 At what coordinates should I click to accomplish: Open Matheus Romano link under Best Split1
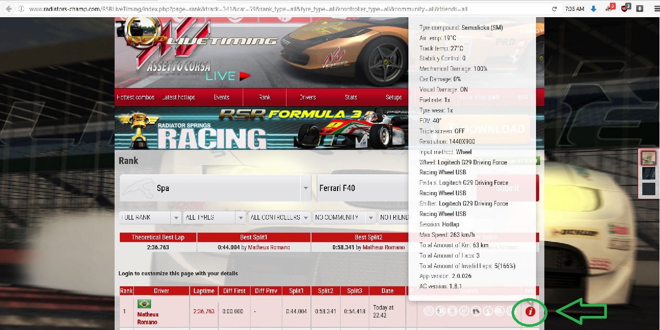pyautogui.click(x=269, y=247)
